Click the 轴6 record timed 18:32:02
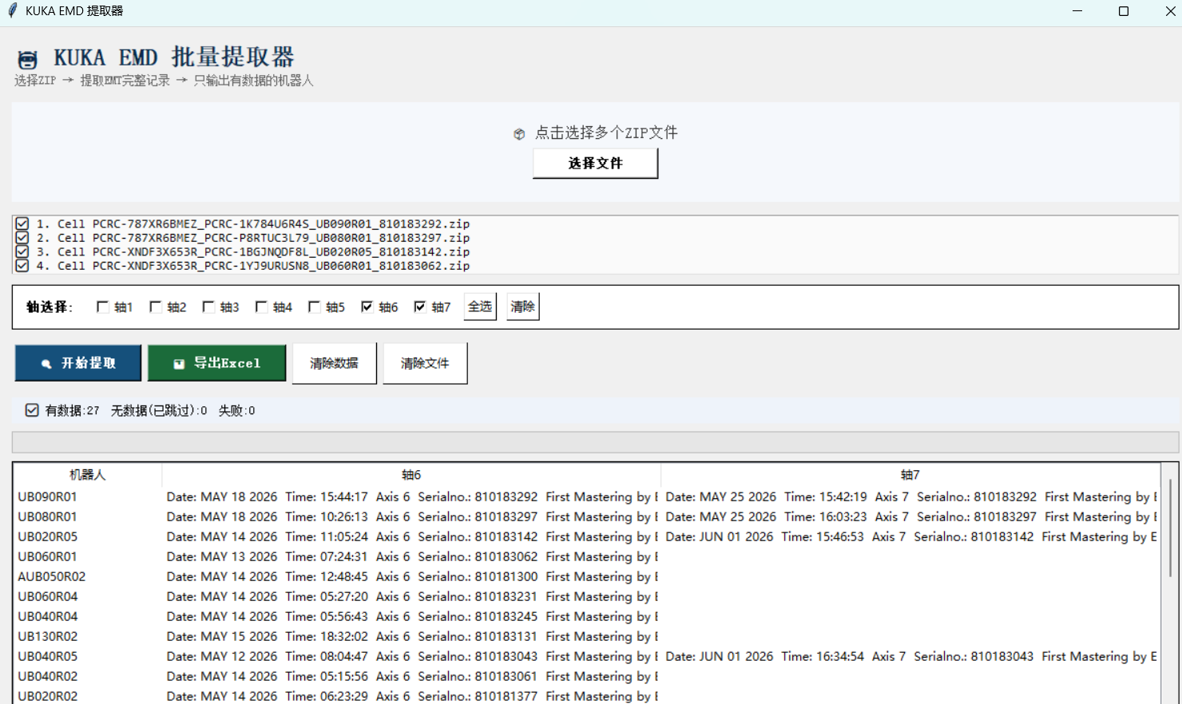This screenshot has height=704, width=1182. point(411,636)
